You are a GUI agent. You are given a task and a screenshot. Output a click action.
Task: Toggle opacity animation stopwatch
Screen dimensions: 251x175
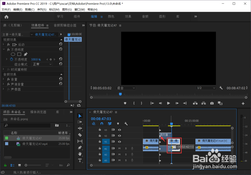(12, 59)
